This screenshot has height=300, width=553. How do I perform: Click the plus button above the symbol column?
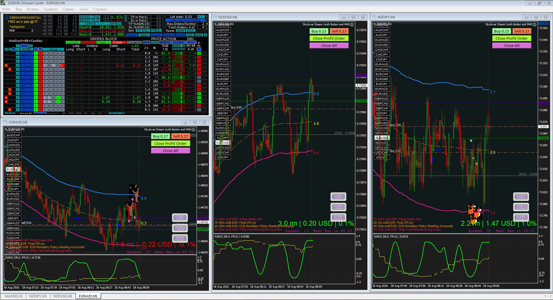(x=18, y=46)
